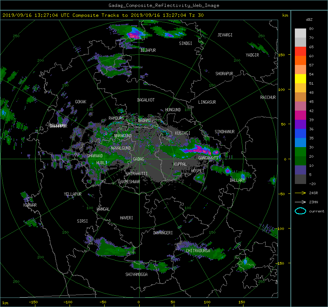Click the DHARWAD city label
The width and height of the screenshot is (328, 307).
tap(95, 156)
